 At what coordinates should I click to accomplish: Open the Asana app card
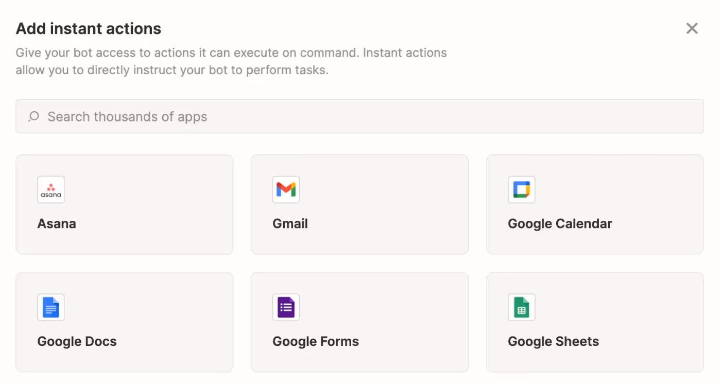pyautogui.click(x=125, y=204)
